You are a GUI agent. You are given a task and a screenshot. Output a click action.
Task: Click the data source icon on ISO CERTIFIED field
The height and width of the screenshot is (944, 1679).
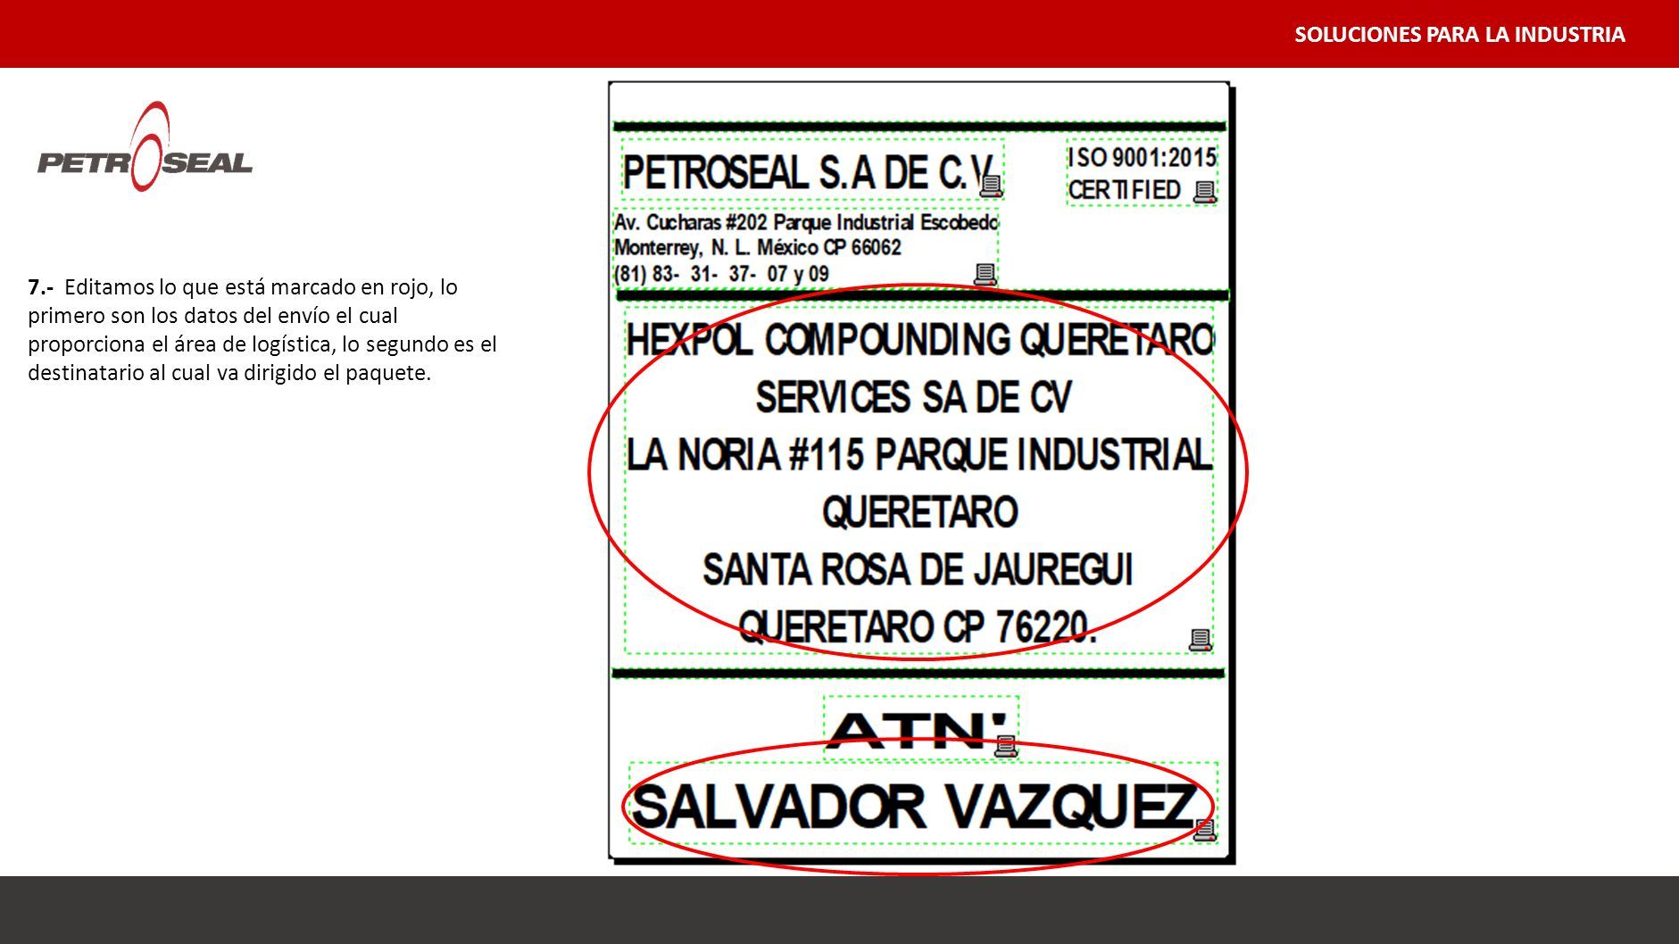tap(1205, 192)
